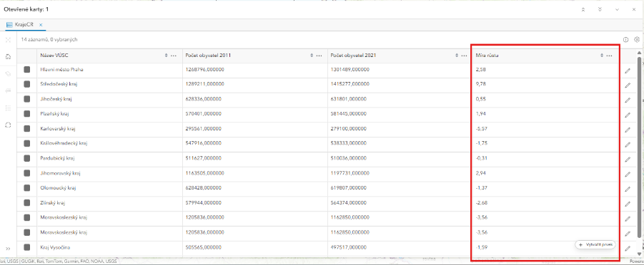Image resolution: width=644 pixels, height=265 pixels.
Task: Edit the Zlínský kraj row with its pencil icon
Action: click(627, 204)
